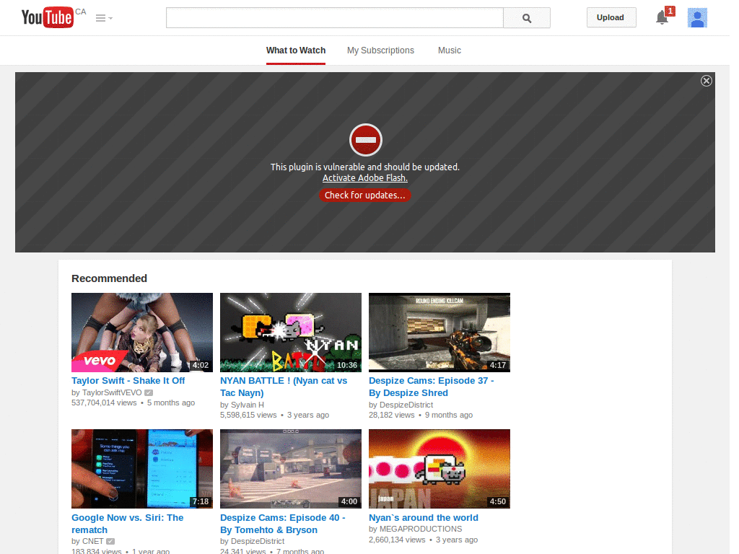
Task: Click the verified badge next to TaylorSwiftVEVO
Action: [x=149, y=392]
